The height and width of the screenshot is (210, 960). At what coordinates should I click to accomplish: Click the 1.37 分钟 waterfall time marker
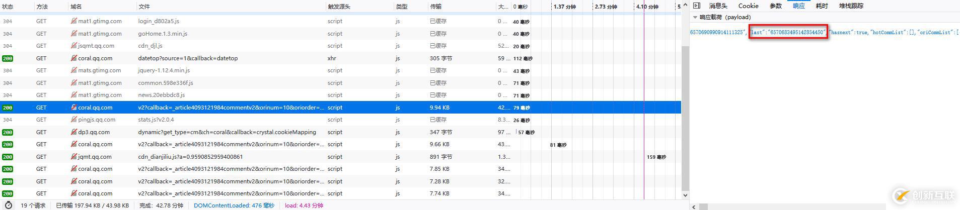(564, 7)
